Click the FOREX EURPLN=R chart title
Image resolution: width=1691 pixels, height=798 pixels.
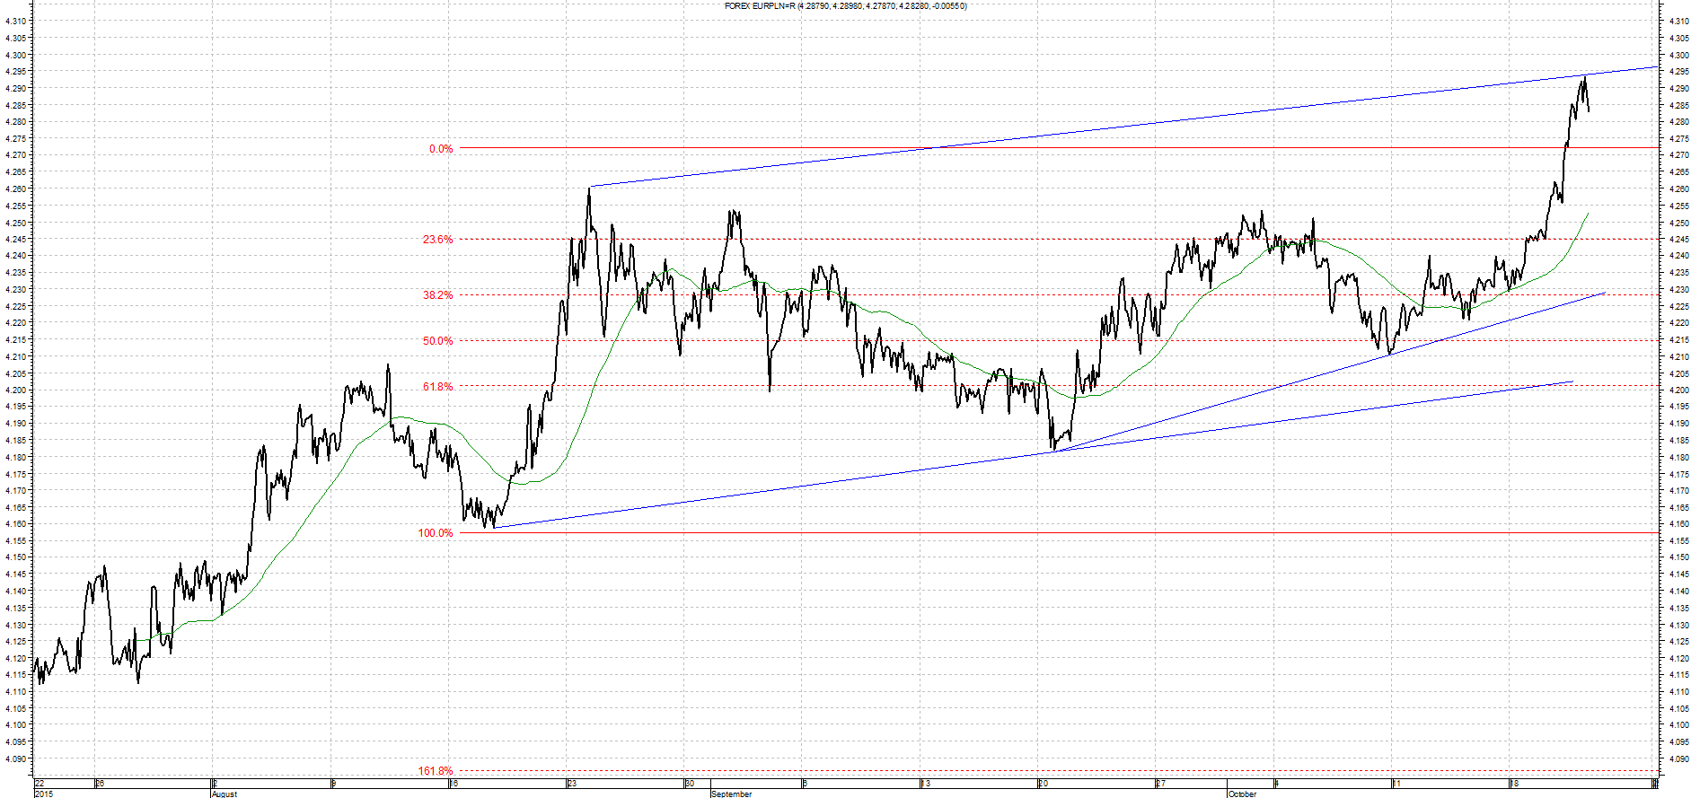[846, 5]
